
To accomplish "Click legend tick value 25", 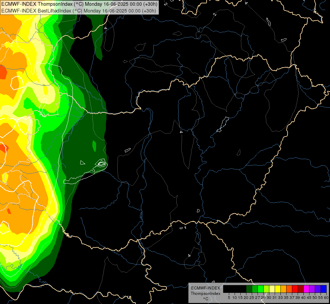I will [x=252, y=298].
